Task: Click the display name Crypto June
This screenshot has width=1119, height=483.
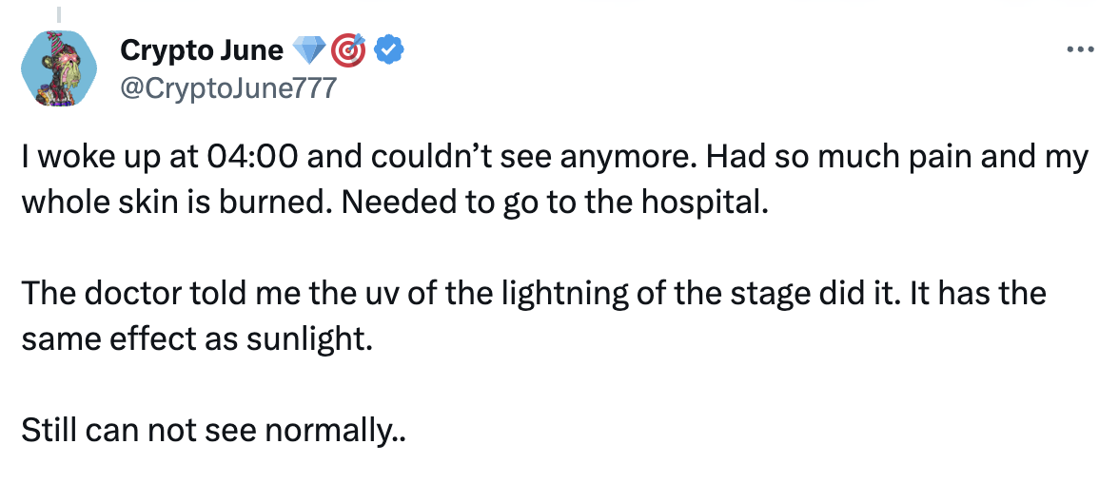Action: pos(202,49)
